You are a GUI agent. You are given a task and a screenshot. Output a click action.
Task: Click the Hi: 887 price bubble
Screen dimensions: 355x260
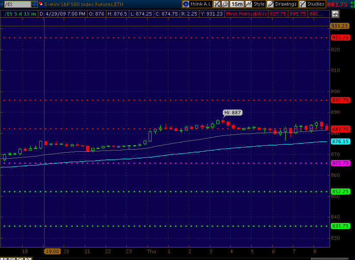(233, 113)
